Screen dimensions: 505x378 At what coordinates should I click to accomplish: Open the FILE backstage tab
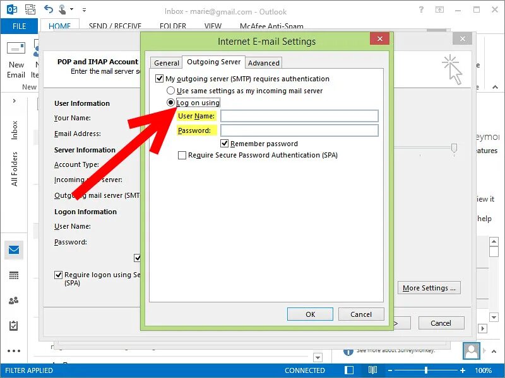[x=19, y=26]
